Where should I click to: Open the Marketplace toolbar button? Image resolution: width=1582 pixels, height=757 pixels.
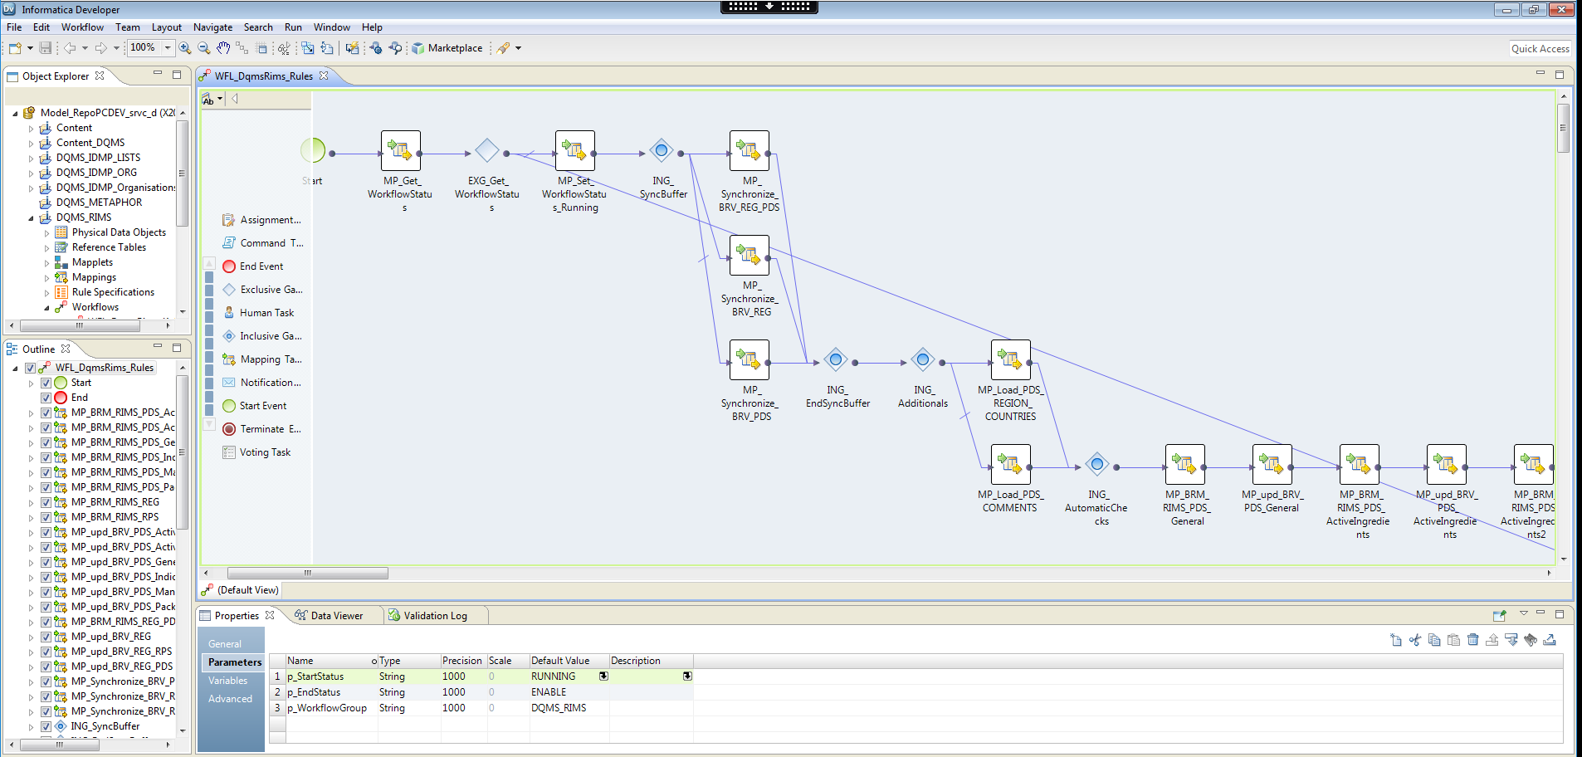[447, 48]
